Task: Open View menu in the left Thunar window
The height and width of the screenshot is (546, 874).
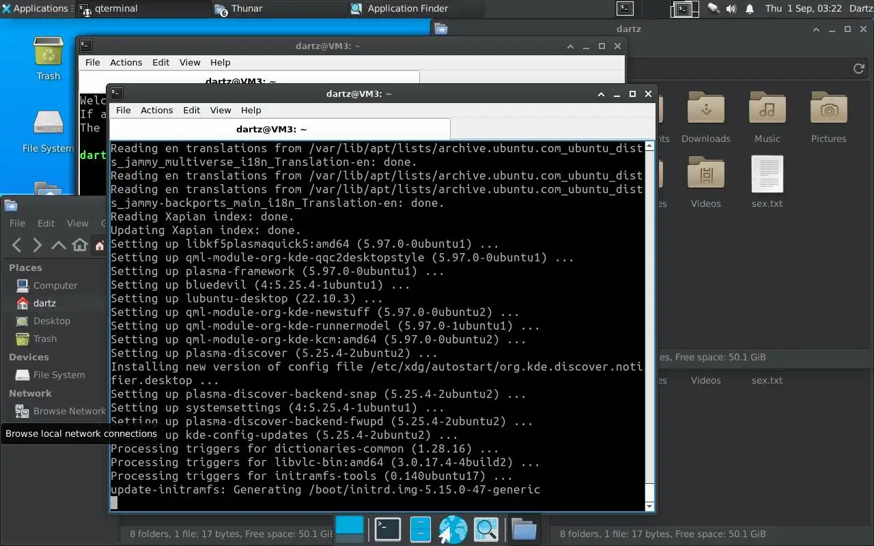Action: [77, 223]
